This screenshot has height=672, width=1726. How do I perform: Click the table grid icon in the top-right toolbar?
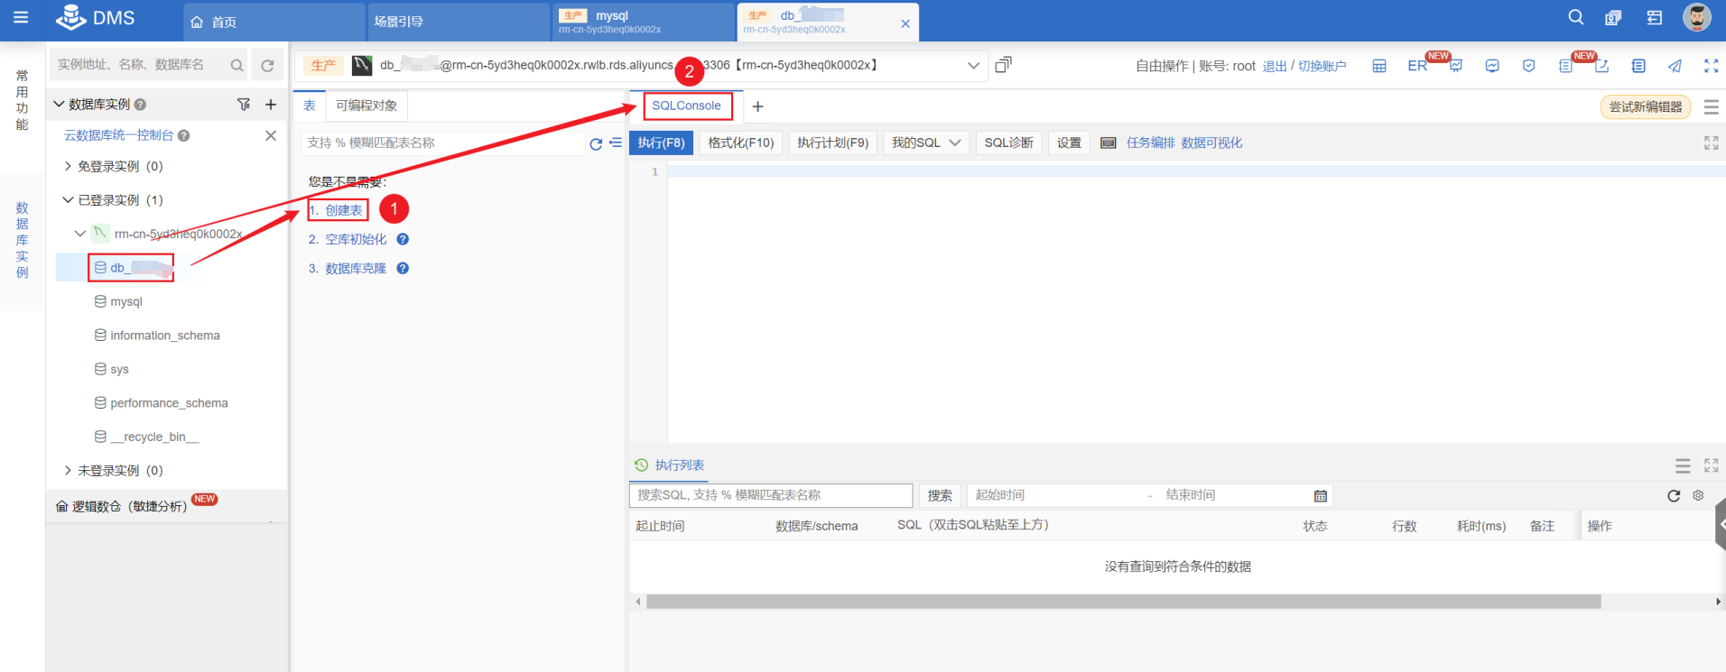(1379, 66)
